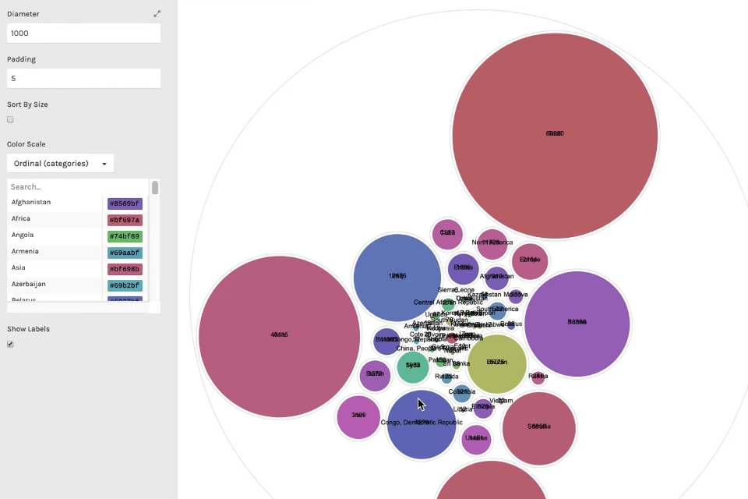Image resolution: width=748 pixels, height=499 pixels.
Task: Click the Africa color swatch #bf697a
Action: click(x=125, y=219)
